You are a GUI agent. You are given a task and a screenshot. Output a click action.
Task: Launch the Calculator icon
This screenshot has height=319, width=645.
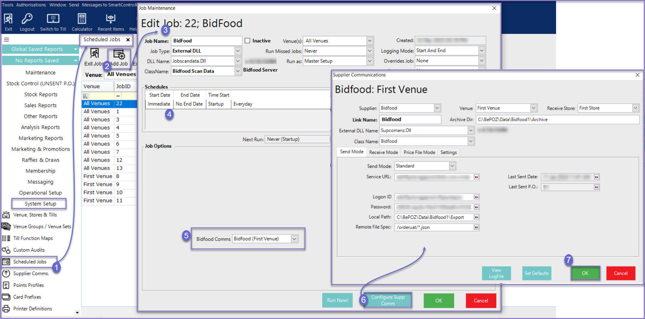tap(82, 19)
